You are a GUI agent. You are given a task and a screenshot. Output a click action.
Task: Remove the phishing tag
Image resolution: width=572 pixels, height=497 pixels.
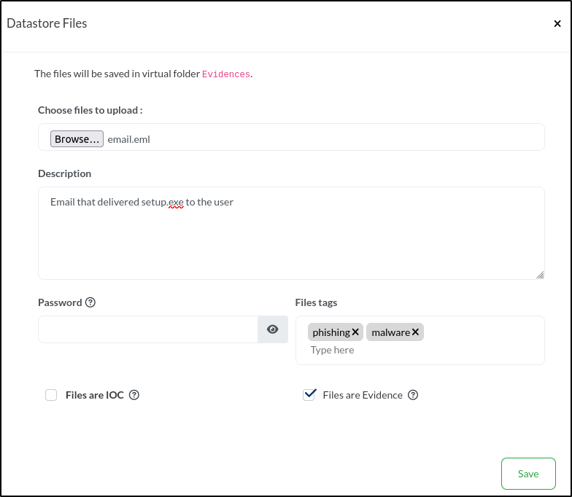(355, 332)
